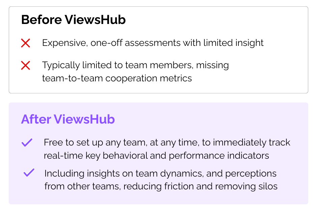
Task: Click the word 'ViewsHub' in the purple heading
Action: coord(84,119)
